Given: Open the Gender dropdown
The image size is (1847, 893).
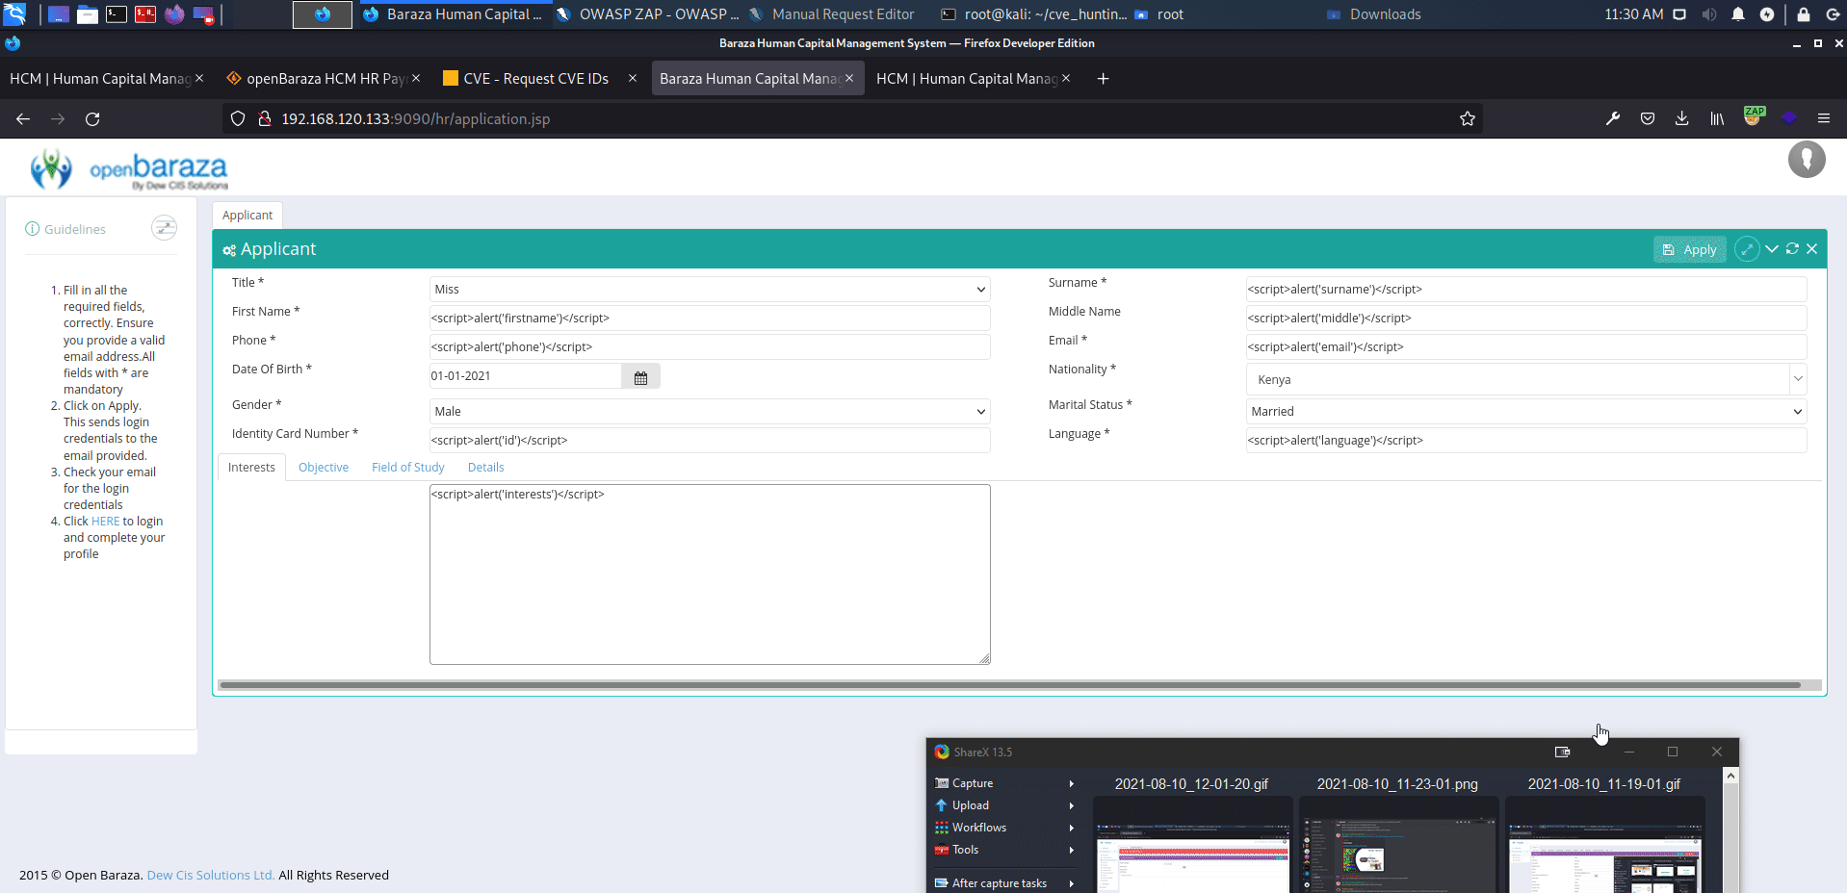Looking at the screenshot, I should [710, 412].
